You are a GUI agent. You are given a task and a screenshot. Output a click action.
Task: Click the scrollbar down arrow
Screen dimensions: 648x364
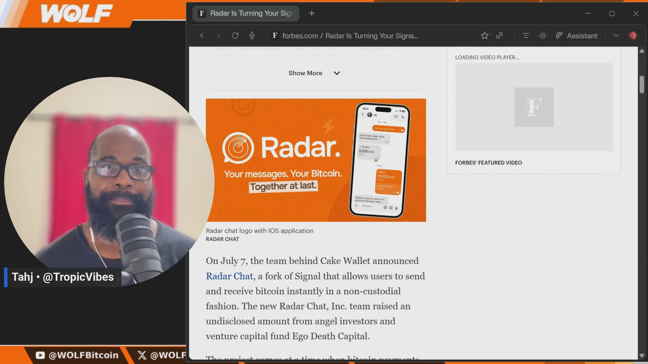[x=642, y=356]
